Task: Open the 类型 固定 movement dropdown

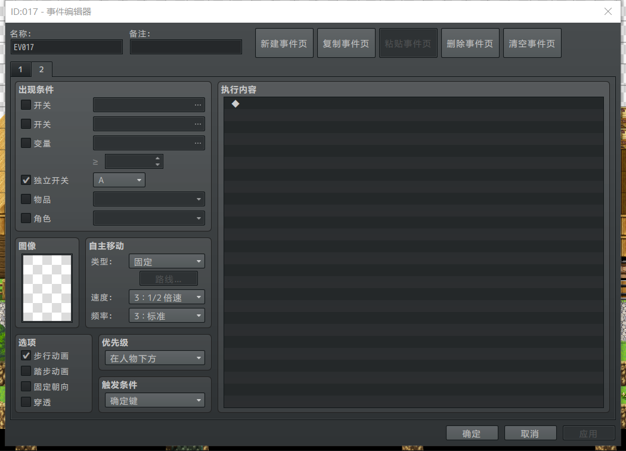Action: [167, 262]
